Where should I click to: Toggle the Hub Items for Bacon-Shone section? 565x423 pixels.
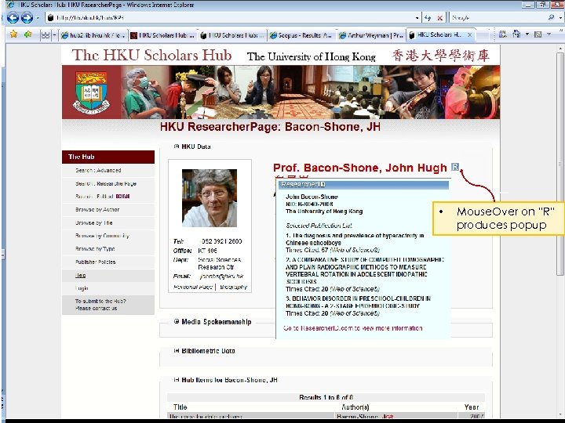pos(177,379)
